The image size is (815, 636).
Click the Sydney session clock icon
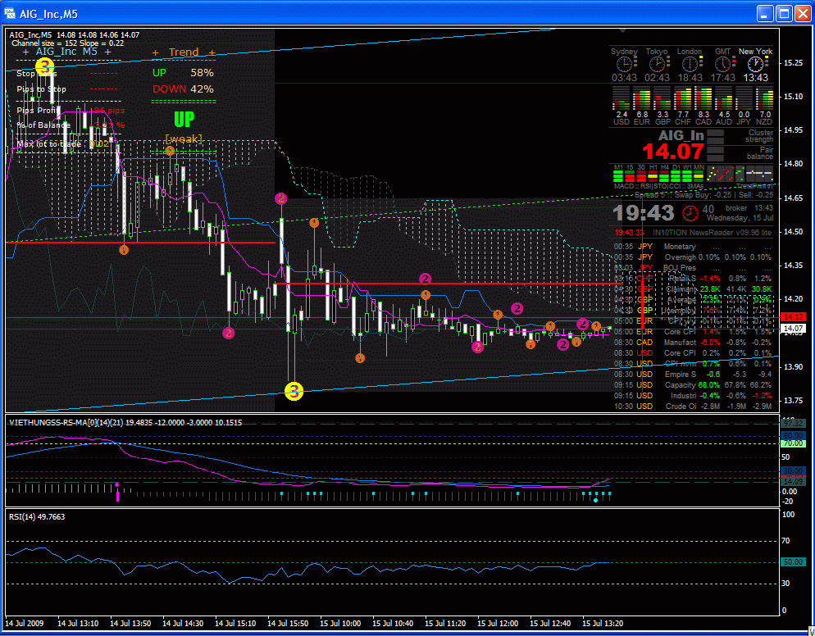click(624, 64)
